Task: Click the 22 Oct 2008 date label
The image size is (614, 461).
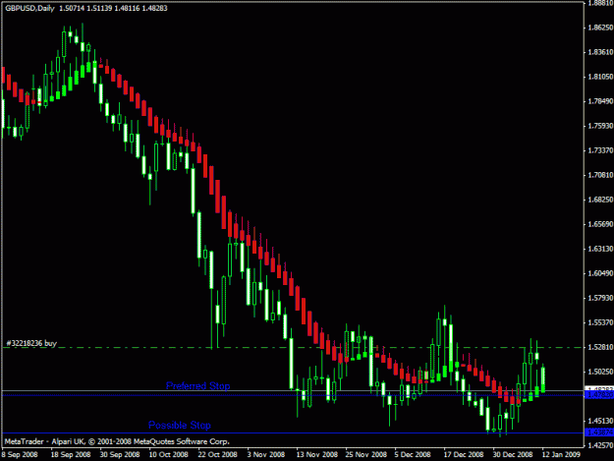Action: pyautogui.click(x=218, y=455)
